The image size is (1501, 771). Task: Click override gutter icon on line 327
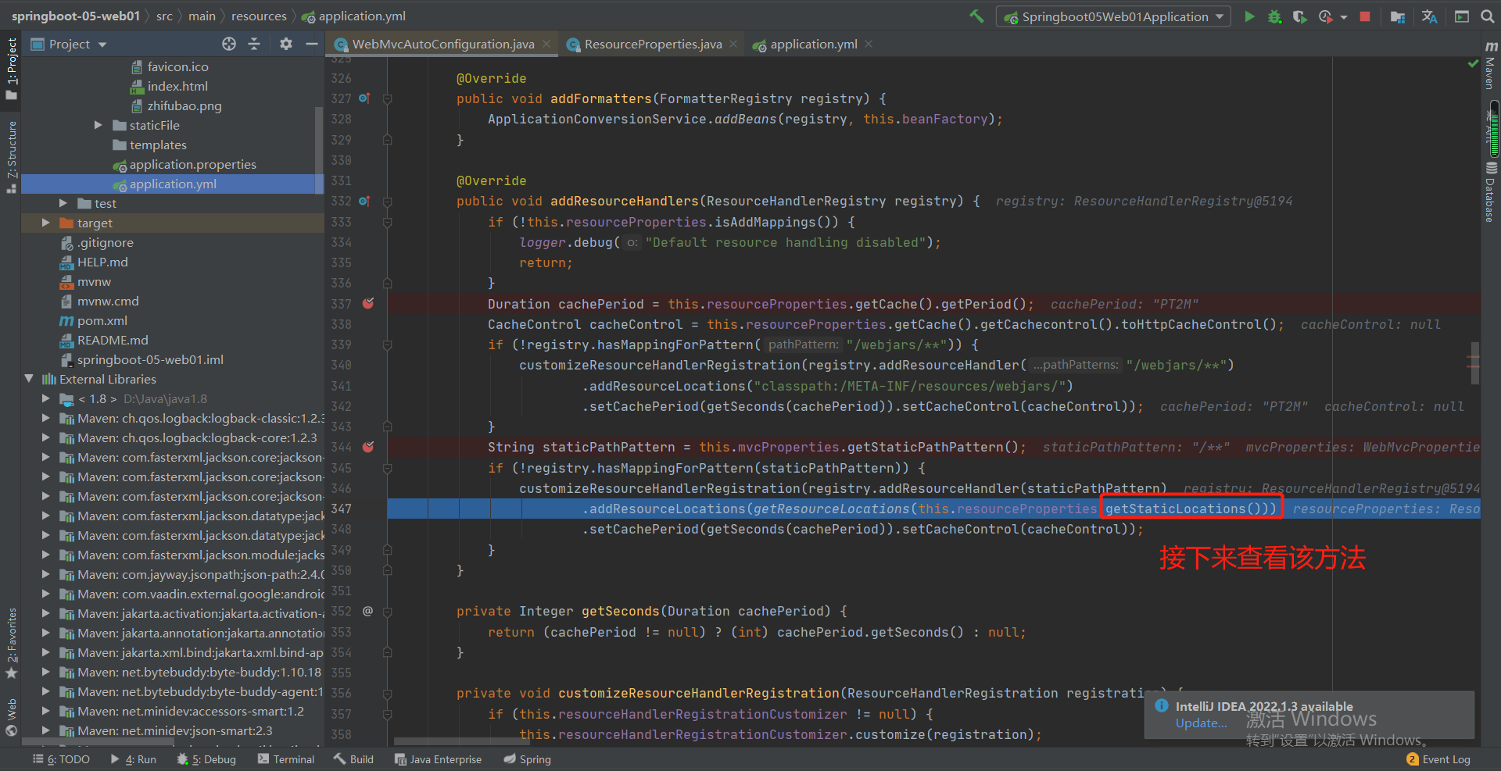point(364,98)
